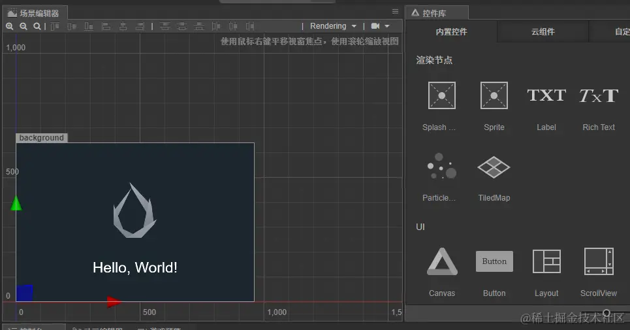The image size is (630, 330).
Task: Select the Splash Sprite control icon
Action: coord(441,95)
